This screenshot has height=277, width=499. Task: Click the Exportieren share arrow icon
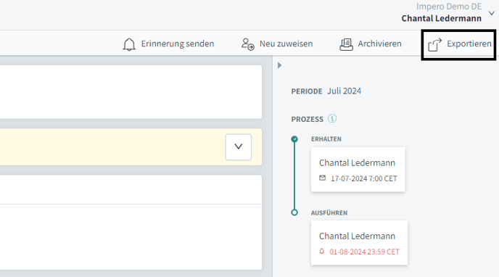434,44
